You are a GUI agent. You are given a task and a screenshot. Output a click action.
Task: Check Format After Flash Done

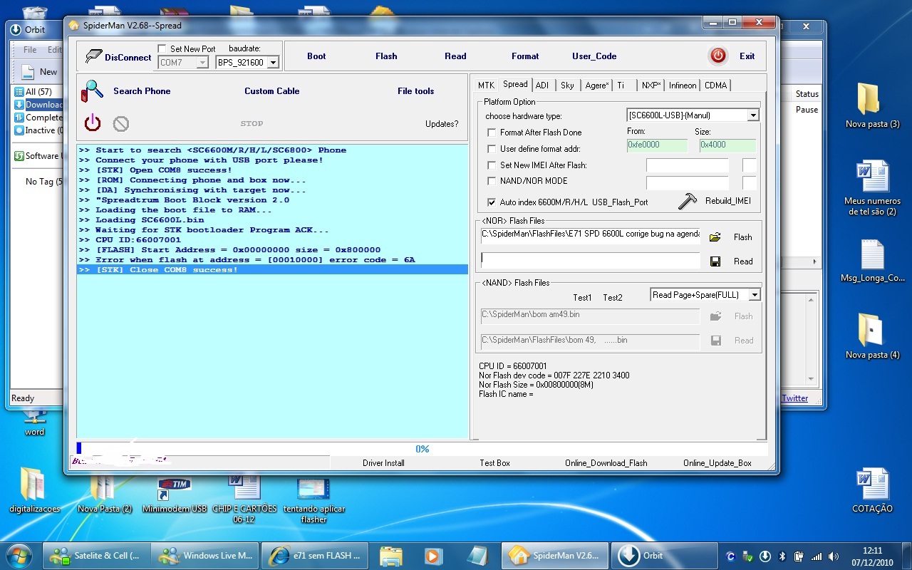(x=492, y=133)
